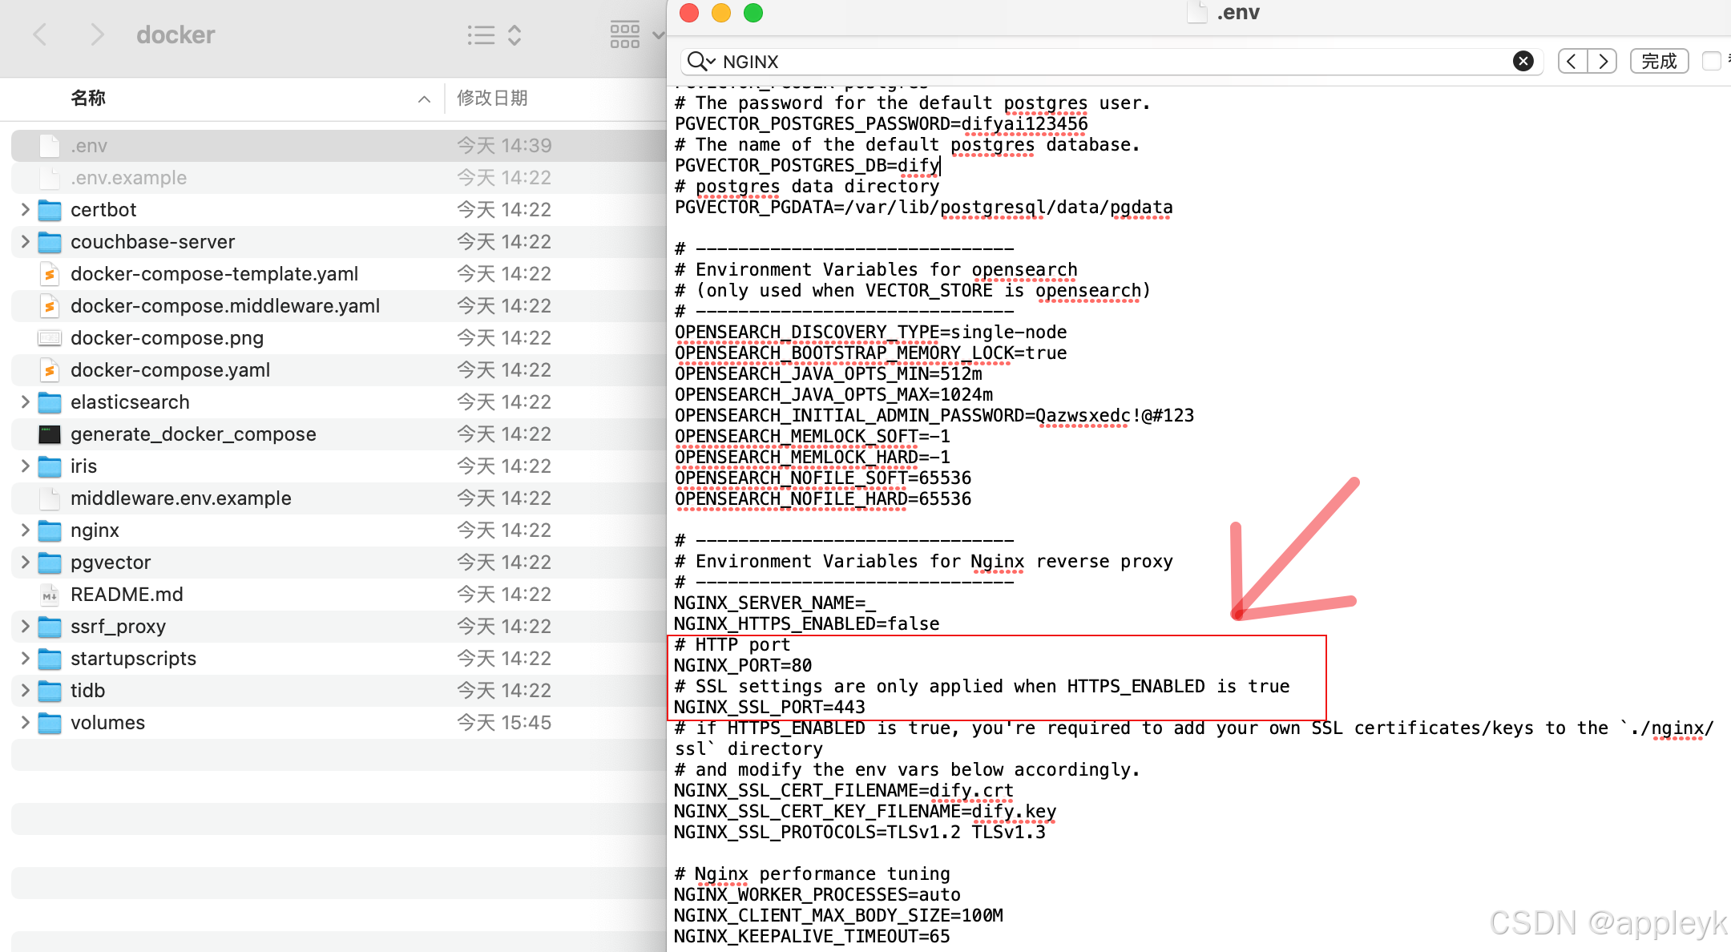This screenshot has height=952, width=1731.
Task: Select the README.md file icon
Action: [50, 595]
